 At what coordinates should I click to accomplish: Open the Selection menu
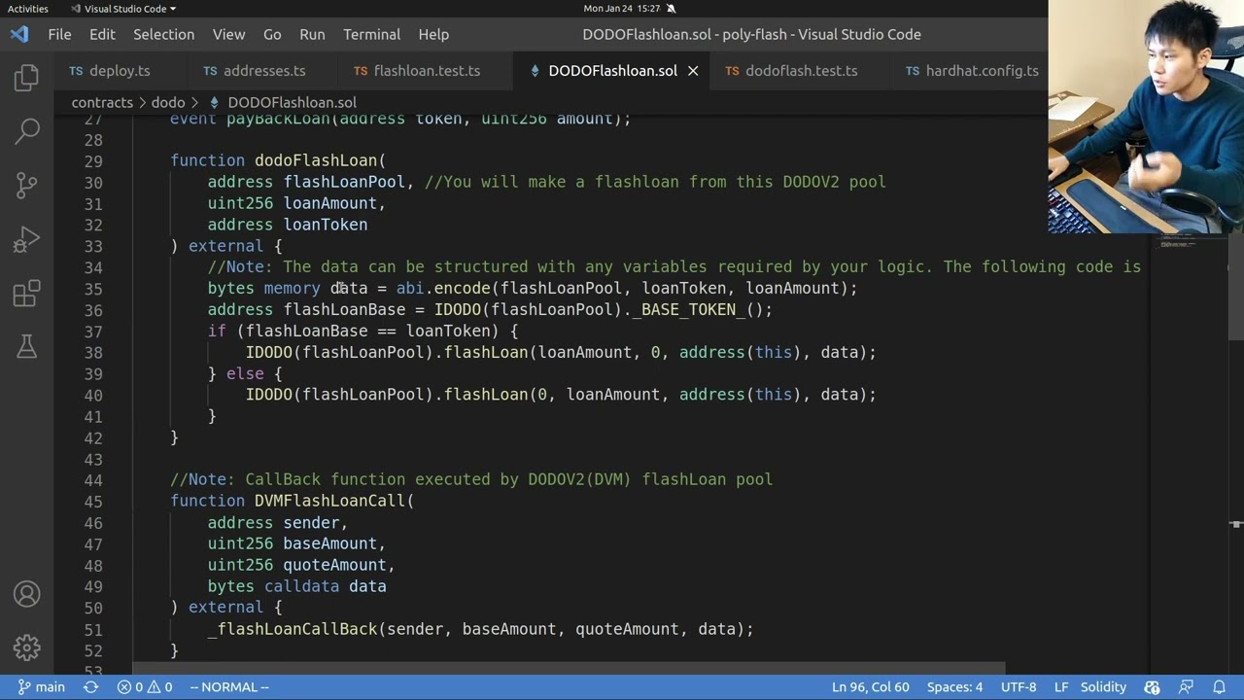point(163,34)
